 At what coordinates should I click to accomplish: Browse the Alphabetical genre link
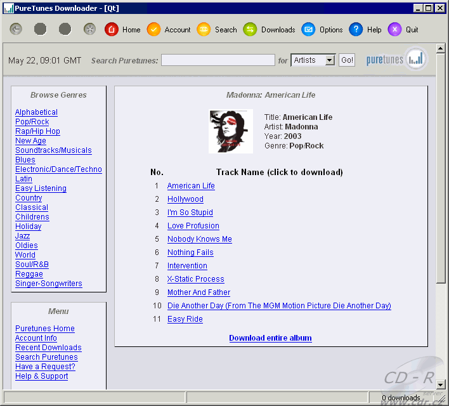[36, 112]
